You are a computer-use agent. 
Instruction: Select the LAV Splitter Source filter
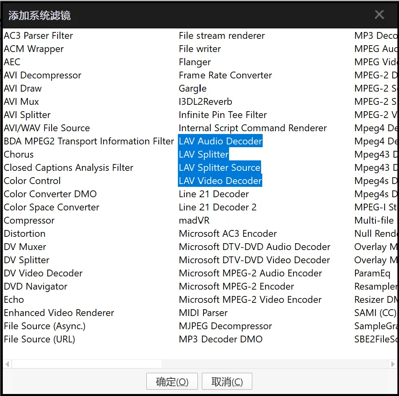219,168
